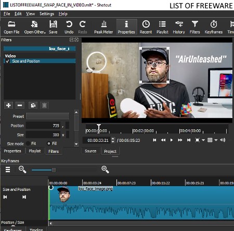Open the Properties toolbar button
234x231 pixels.
pyautogui.click(x=126, y=27)
